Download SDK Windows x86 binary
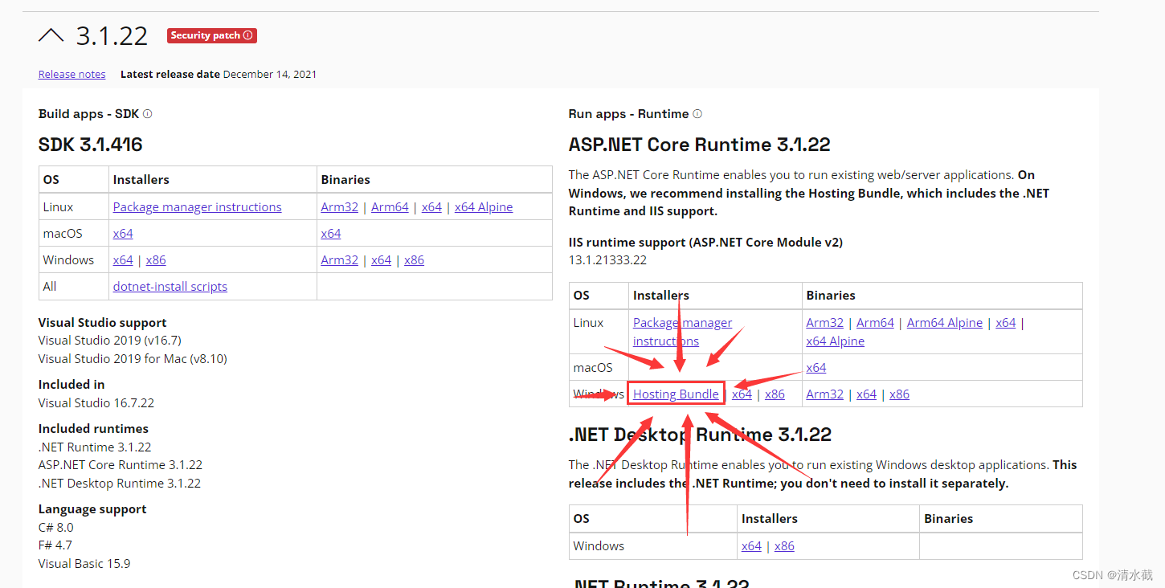 (x=414, y=259)
